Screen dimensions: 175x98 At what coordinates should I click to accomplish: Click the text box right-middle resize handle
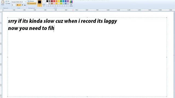click(x=167, y=57)
